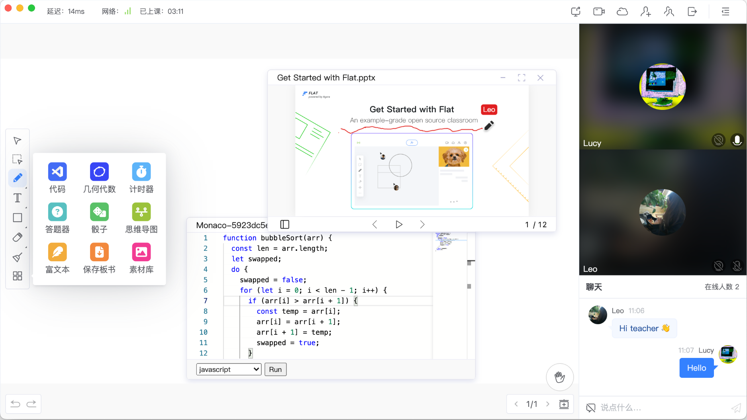Open the 计时器 timer app
This screenshot has height=420, width=747.
point(141,172)
